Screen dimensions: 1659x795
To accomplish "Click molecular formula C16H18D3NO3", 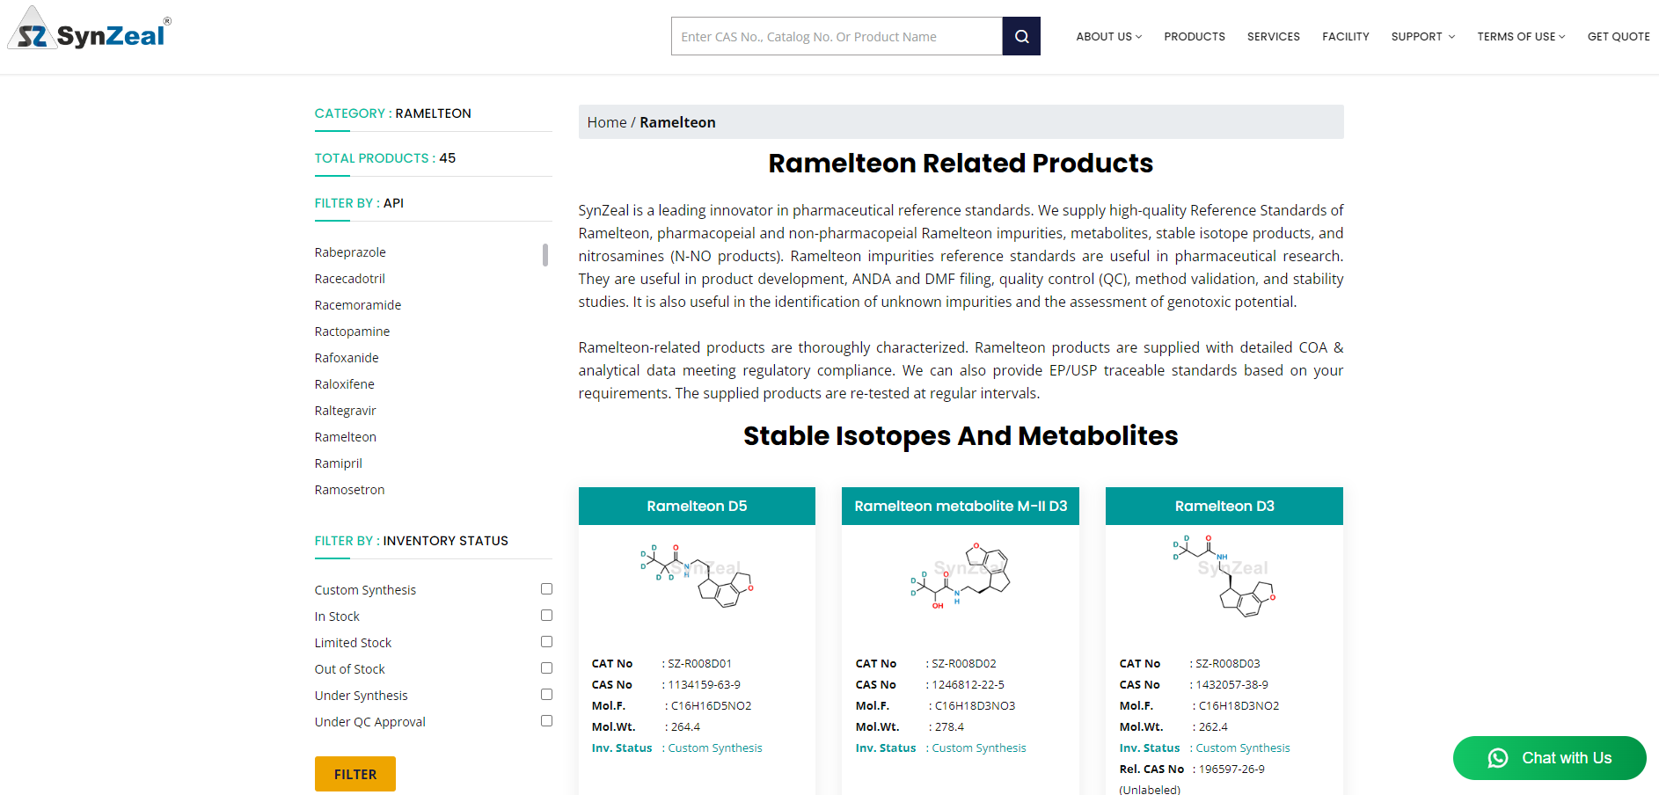I will tap(975, 706).
